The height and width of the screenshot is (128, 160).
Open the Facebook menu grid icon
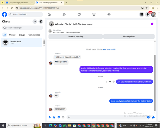tap(141, 14)
